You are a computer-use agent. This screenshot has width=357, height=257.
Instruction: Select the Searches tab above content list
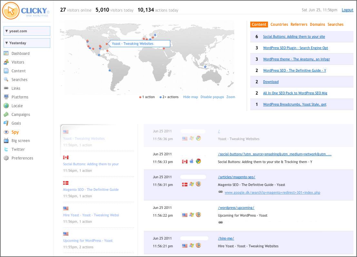(335, 25)
